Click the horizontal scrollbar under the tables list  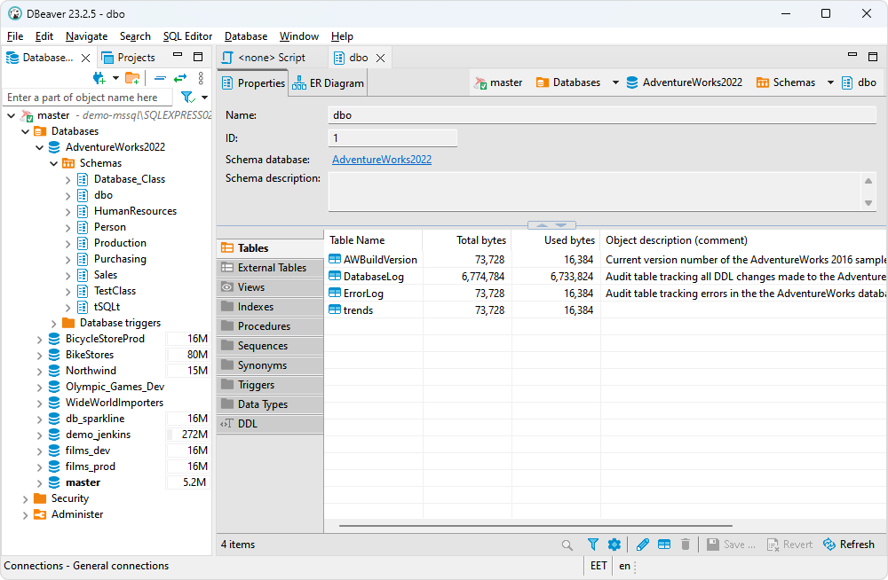(x=535, y=526)
